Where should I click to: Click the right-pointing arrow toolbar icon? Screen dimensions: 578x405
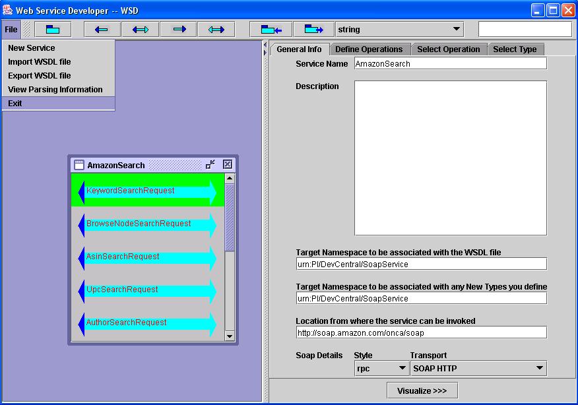[179, 30]
